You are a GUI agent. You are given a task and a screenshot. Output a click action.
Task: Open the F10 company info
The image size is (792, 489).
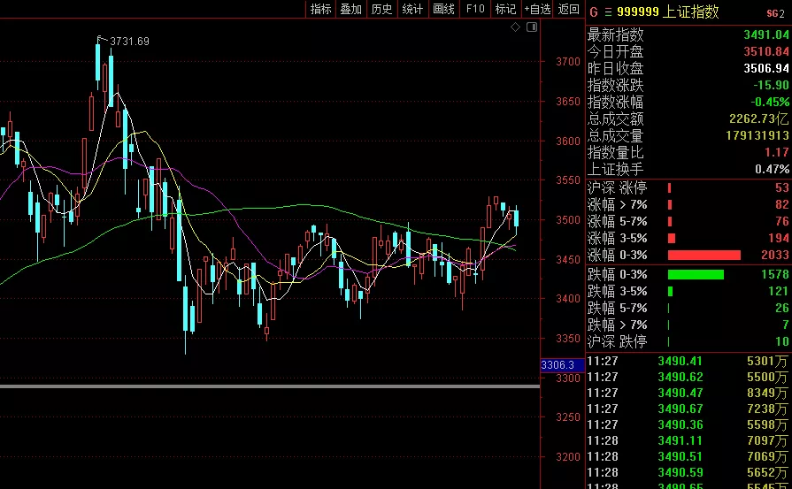point(475,9)
